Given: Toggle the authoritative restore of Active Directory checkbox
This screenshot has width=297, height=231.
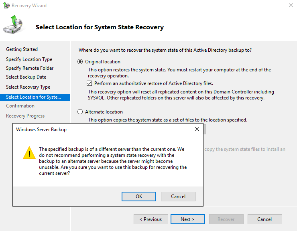Looking at the screenshot, I should 90,83.
